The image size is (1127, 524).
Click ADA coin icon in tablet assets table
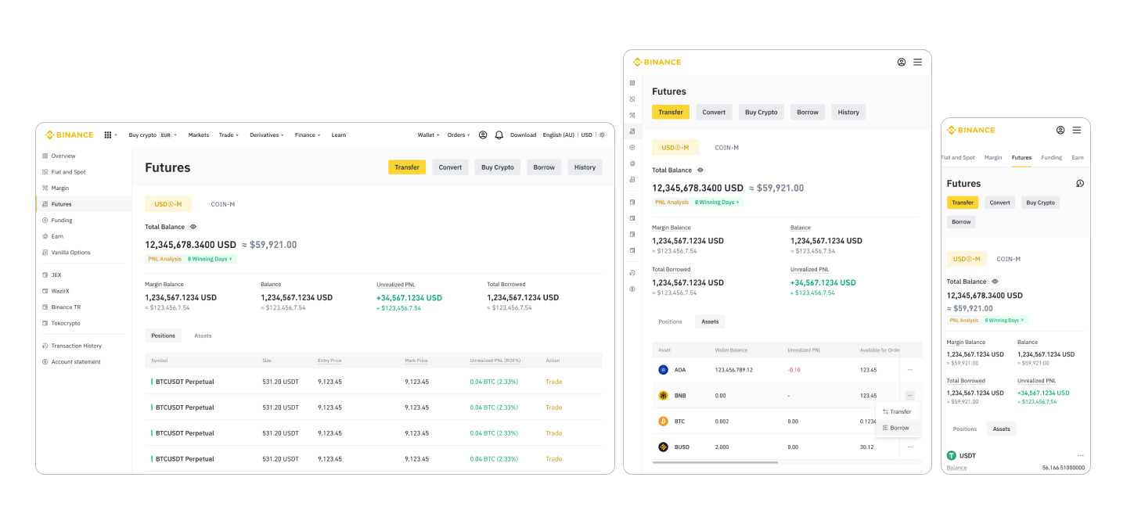(x=663, y=369)
